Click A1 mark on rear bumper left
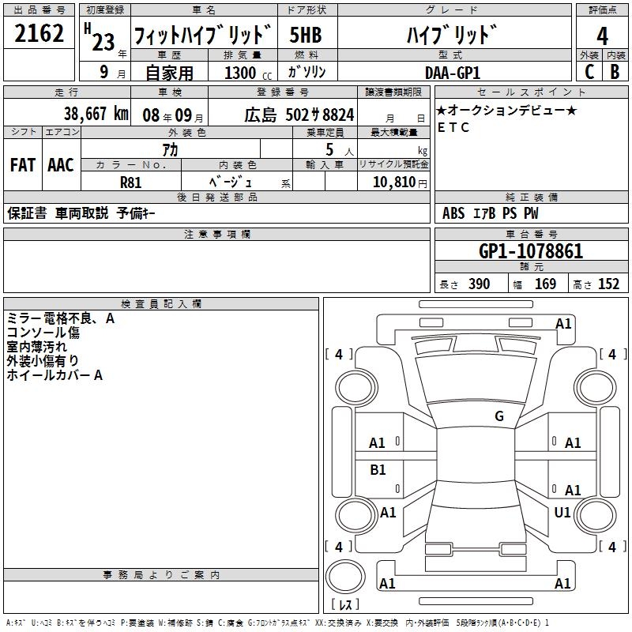Image resolution: width=632 pixels, height=632 pixels. pyautogui.click(x=387, y=583)
